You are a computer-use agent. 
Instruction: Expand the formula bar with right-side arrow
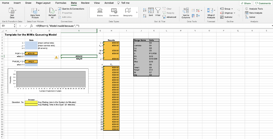(272, 26)
